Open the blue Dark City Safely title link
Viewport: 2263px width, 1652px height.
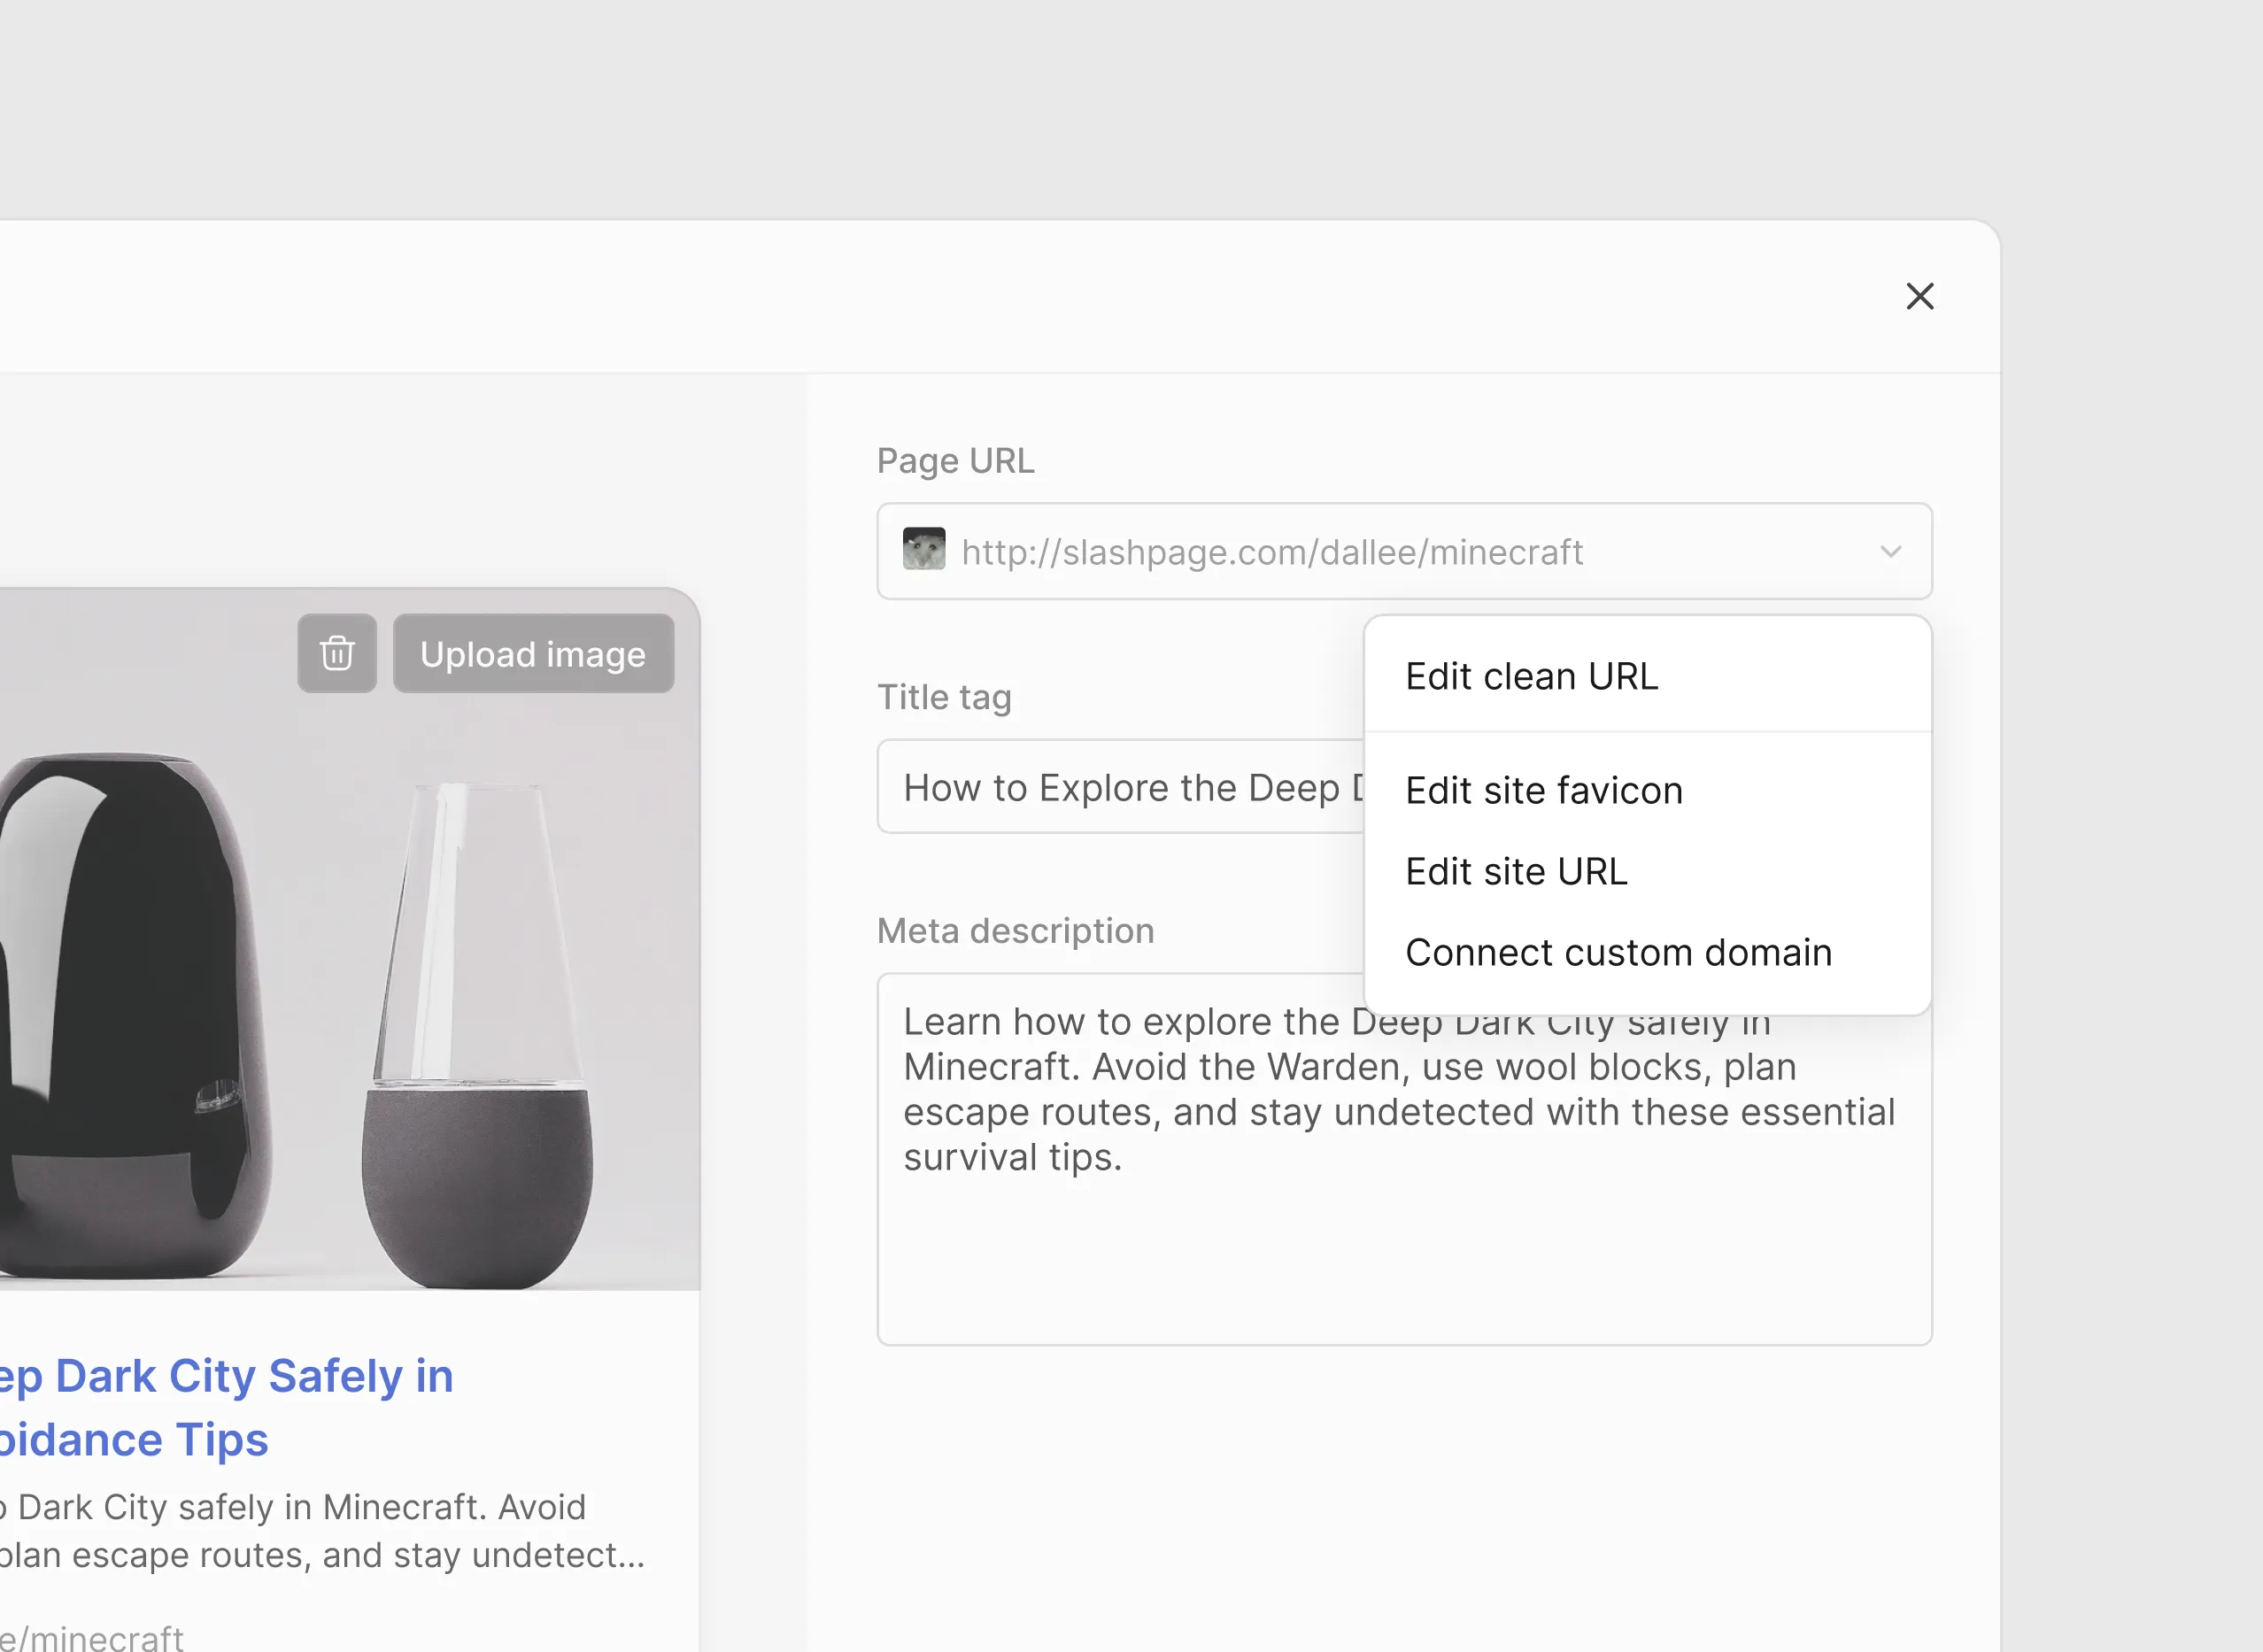pyautogui.click(x=227, y=1376)
